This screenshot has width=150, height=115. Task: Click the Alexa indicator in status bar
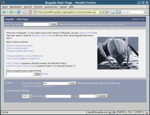(130, 112)
